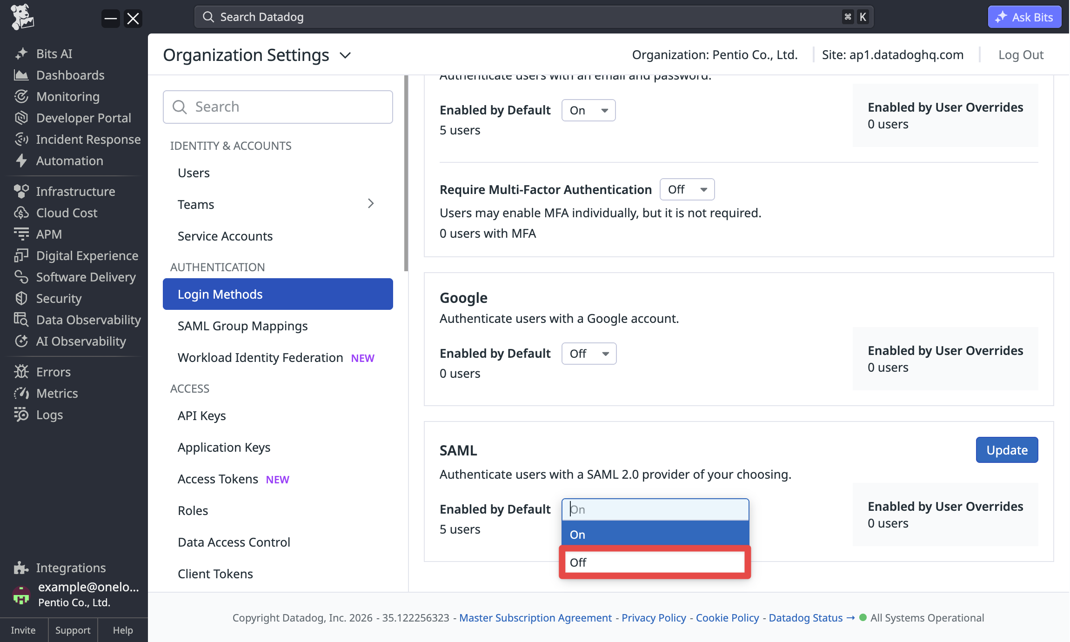
Task: Click Site: ap1.datadoghq.com text
Action: pyautogui.click(x=892, y=55)
